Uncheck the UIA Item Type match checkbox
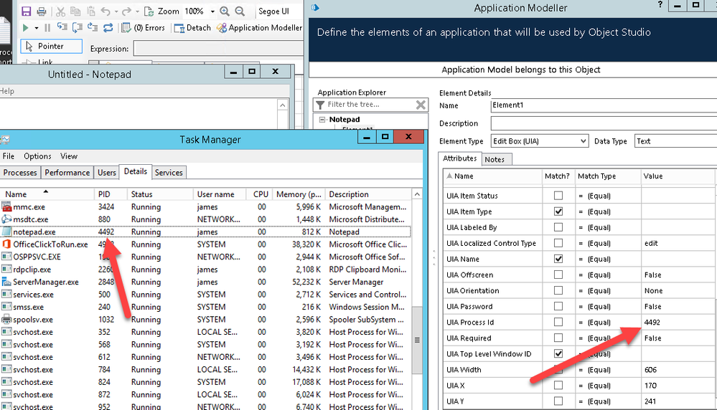This screenshot has height=410, width=717. [x=558, y=211]
